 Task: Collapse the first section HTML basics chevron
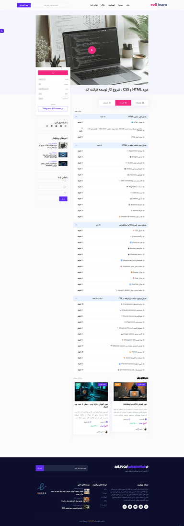76,117
